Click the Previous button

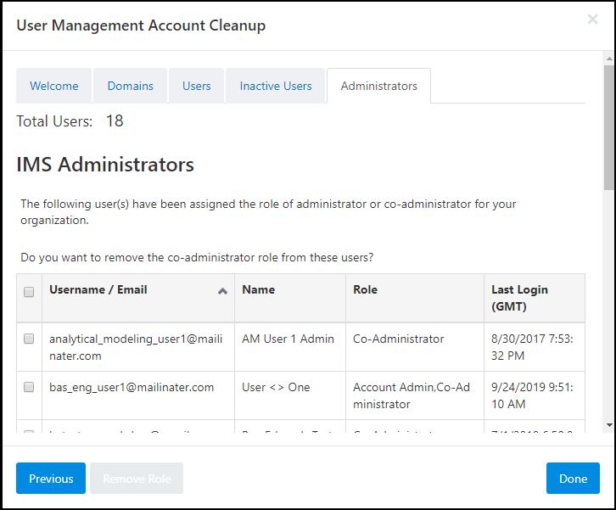tap(51, 478)
